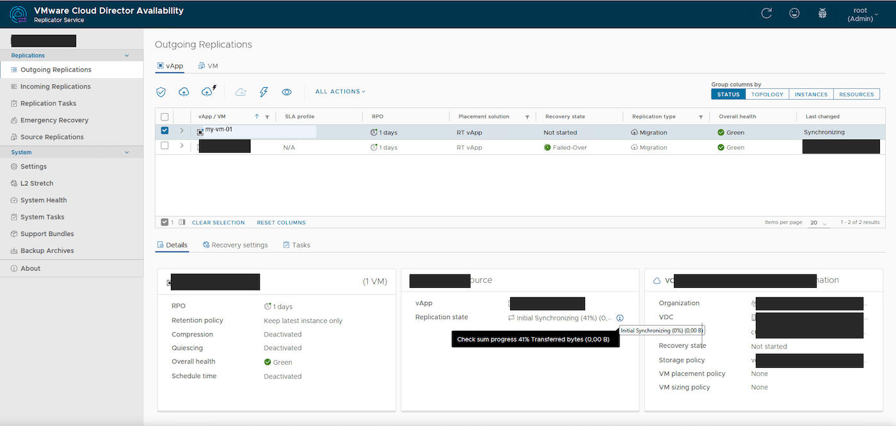Screen dimensions: 896x426
Task: Click the Overall health column header
Action: pos(737,116)
